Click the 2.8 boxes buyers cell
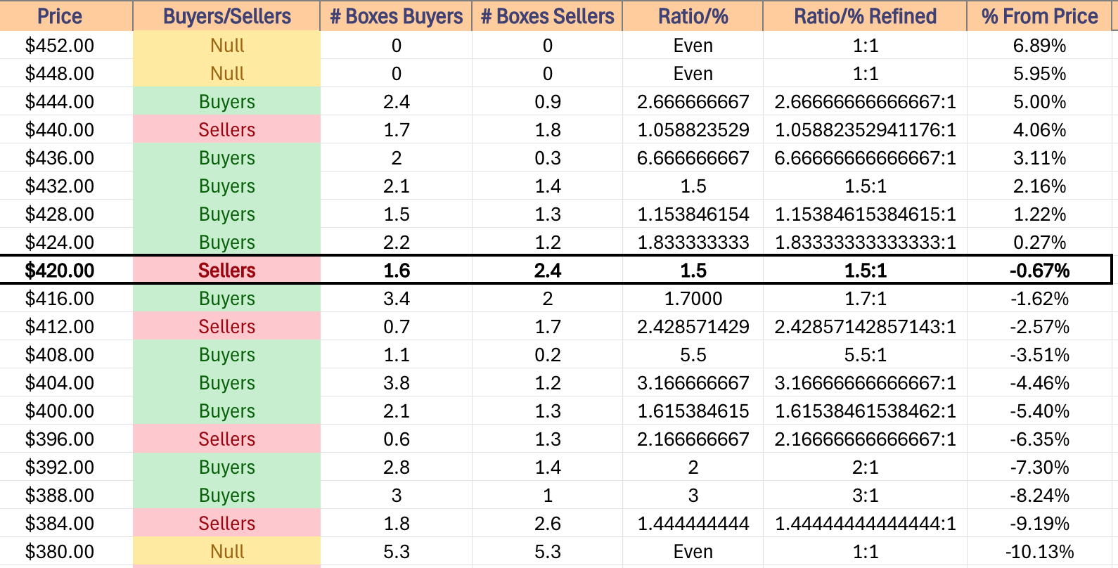The width and height of the screenshot is (1118, 568). [x=396, y=467]
